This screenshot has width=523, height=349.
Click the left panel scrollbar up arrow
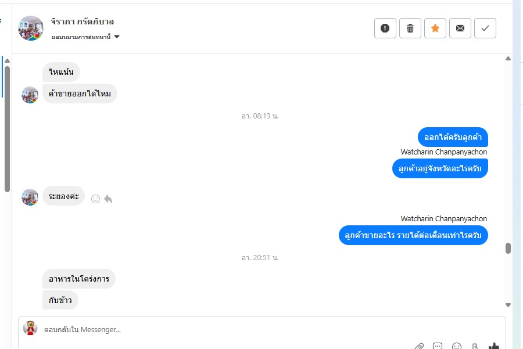[x=7, y=61]
